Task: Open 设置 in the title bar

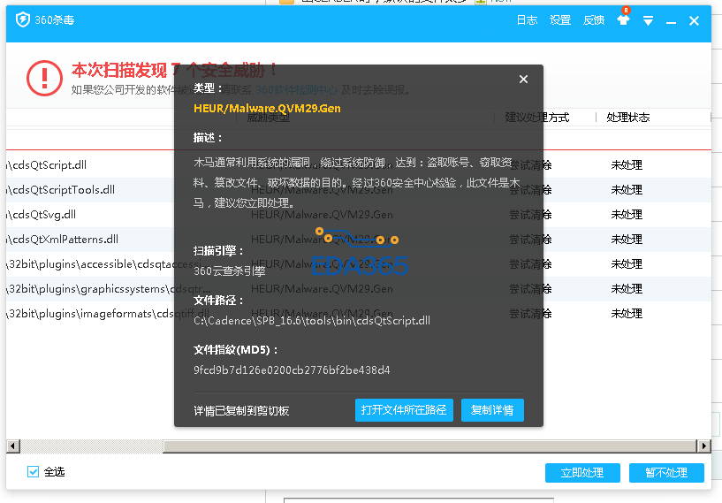Action: click(x=560, y=19)
